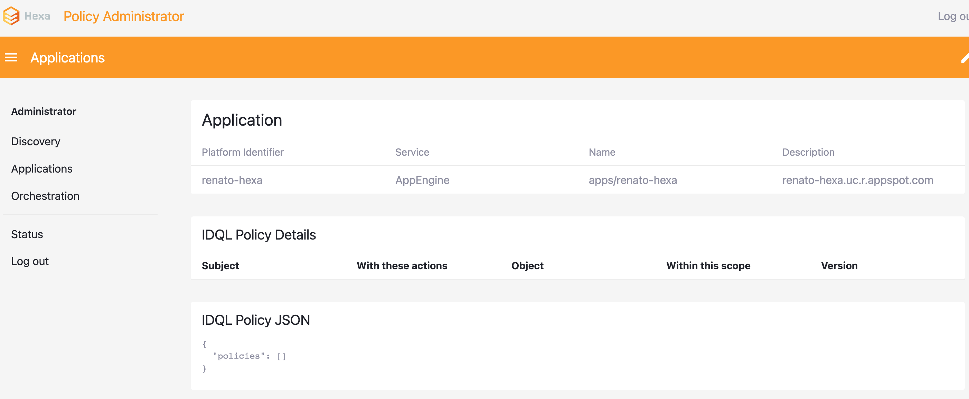Click the Hexa logo icon
Screen dimensions: 969x399
point(11,16)
